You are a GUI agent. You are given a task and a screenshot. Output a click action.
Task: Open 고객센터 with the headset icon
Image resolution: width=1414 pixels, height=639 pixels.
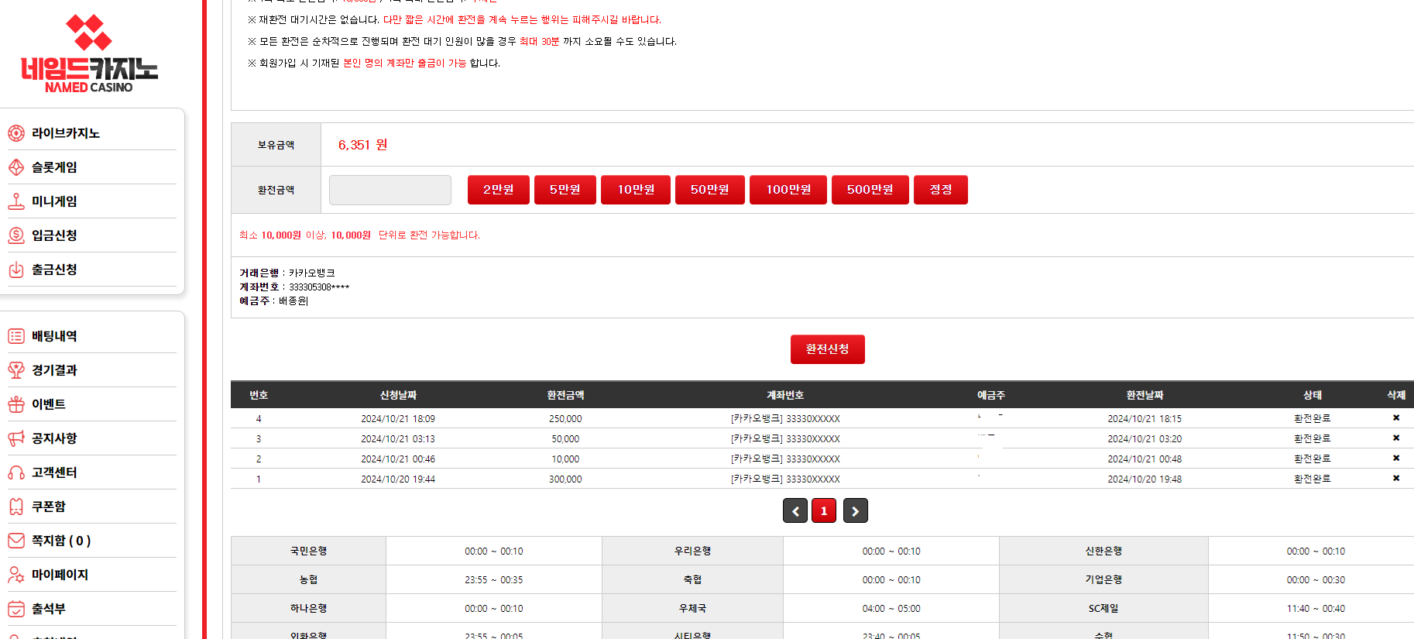pyautogui.click(x=16, y=472)
